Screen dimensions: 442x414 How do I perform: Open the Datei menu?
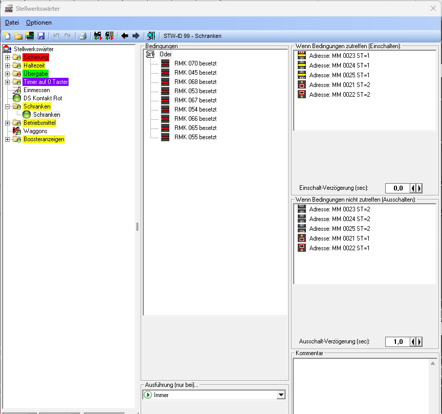coord(12,23)
